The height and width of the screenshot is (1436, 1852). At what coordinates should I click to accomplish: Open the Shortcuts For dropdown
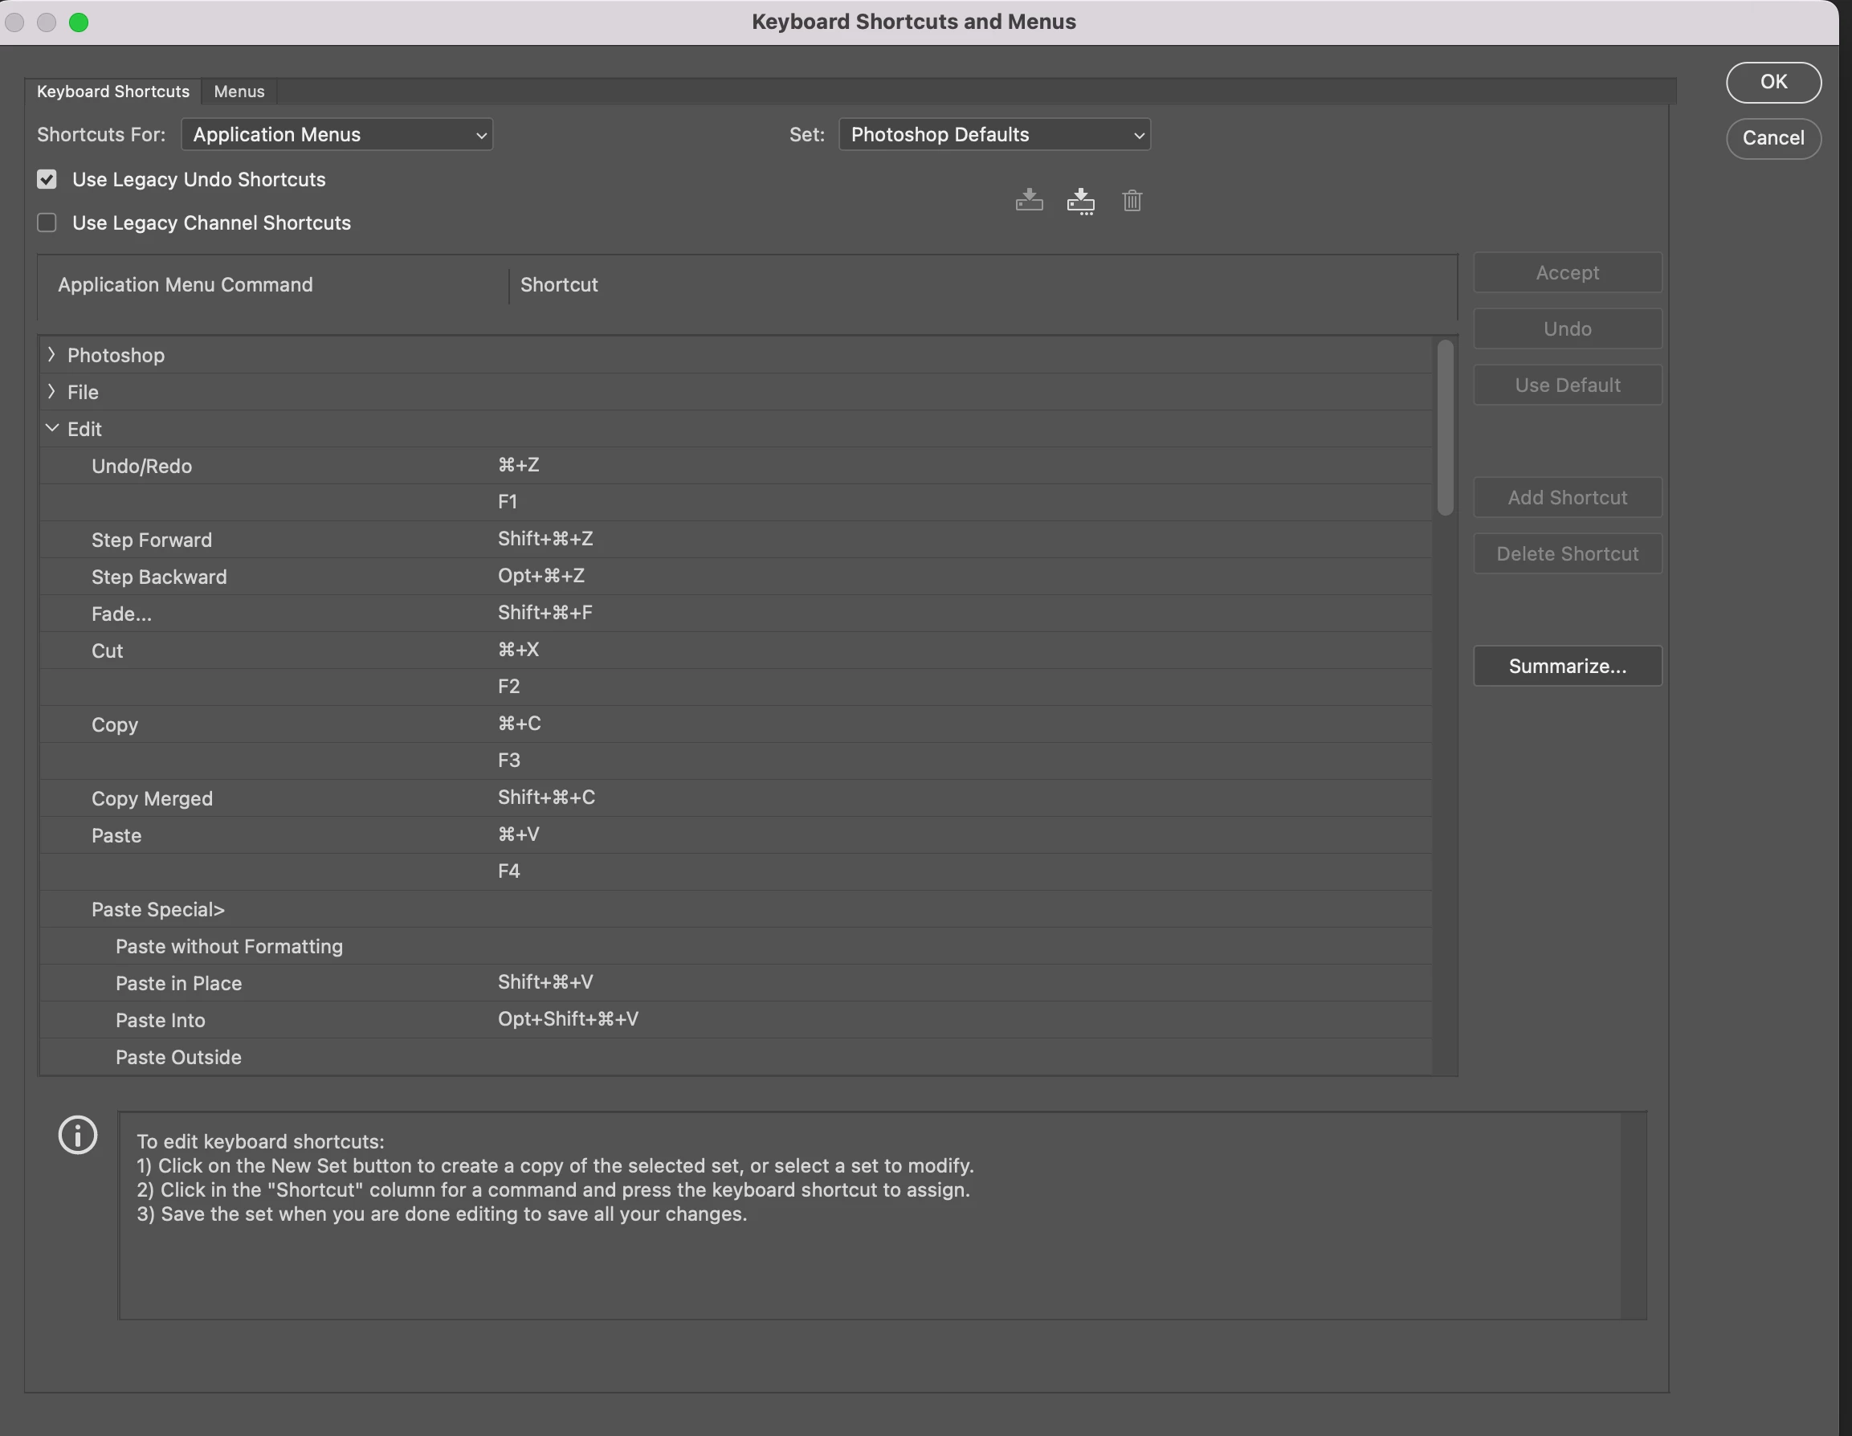pos(337,134)
